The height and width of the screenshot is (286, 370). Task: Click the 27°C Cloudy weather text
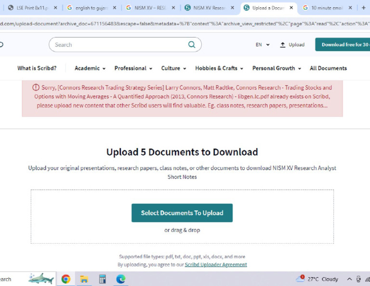pos(323,279)
